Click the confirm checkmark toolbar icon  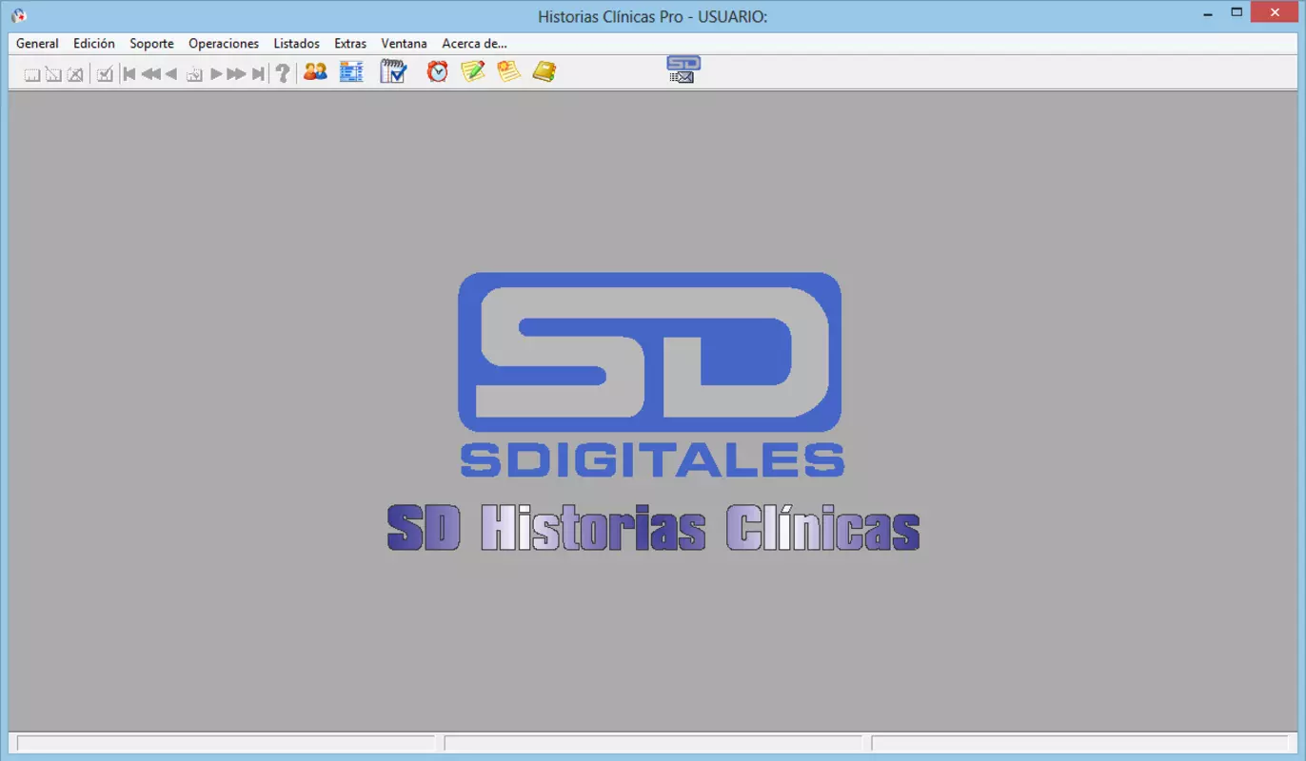pos(105,74)
